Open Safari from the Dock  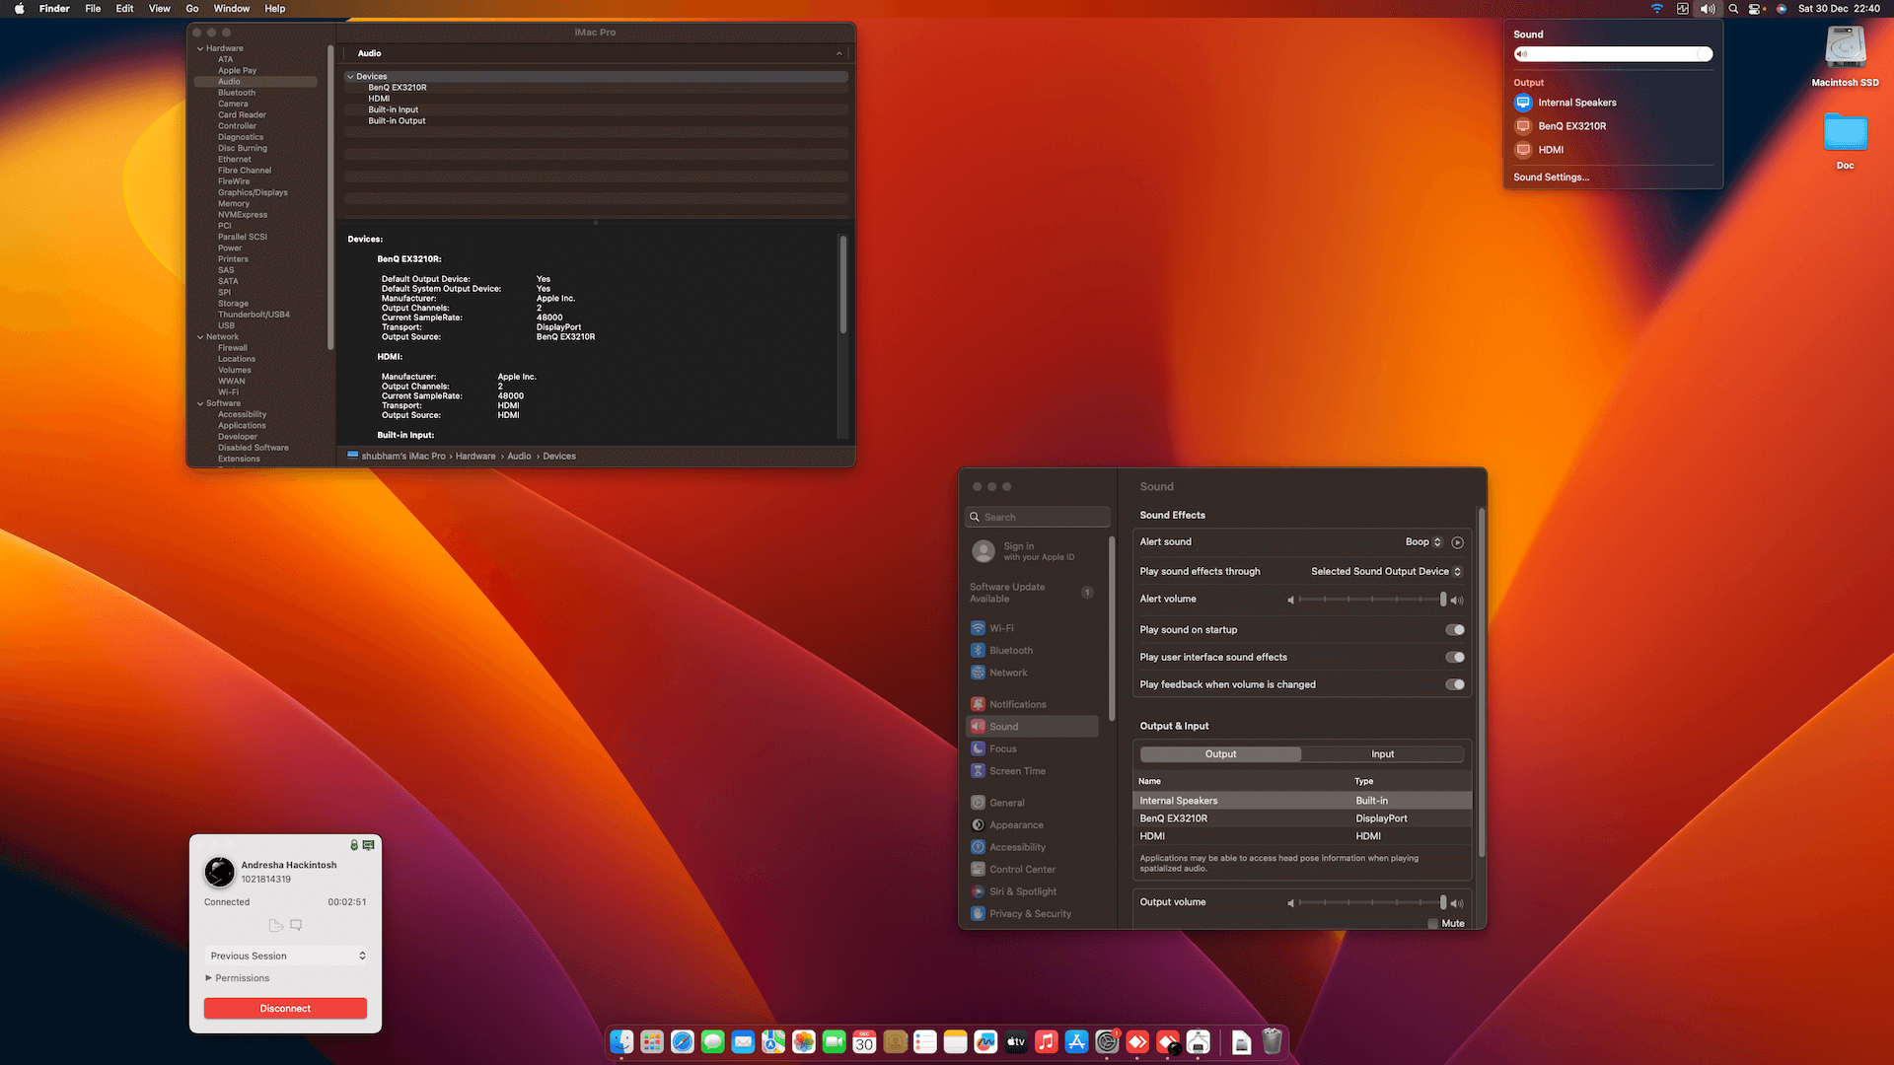(683, 1042)
